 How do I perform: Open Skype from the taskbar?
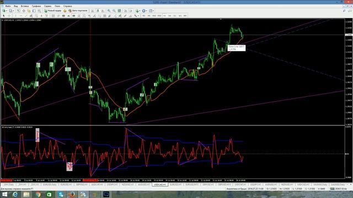61,194
